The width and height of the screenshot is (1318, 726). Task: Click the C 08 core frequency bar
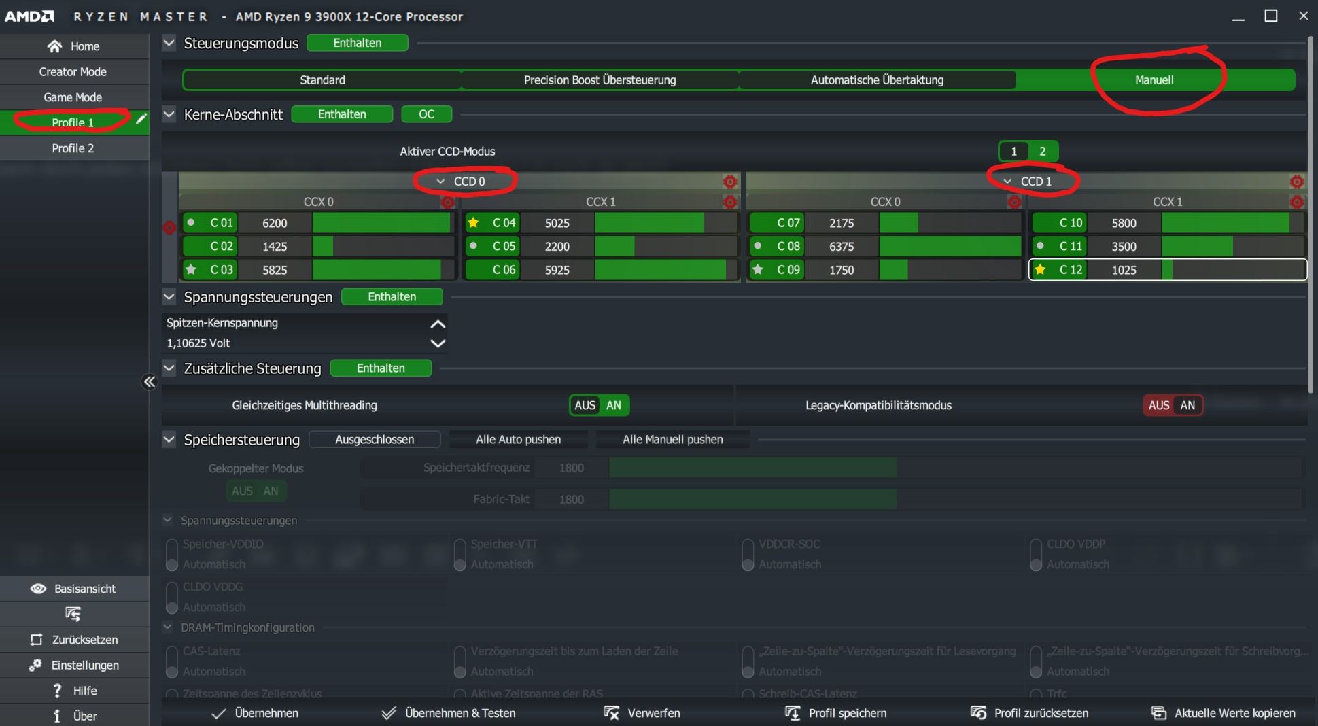(950, 246)
